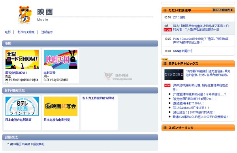Open the 日テレ映画ラインナップ thumbnail

click(x=22, y=106)
